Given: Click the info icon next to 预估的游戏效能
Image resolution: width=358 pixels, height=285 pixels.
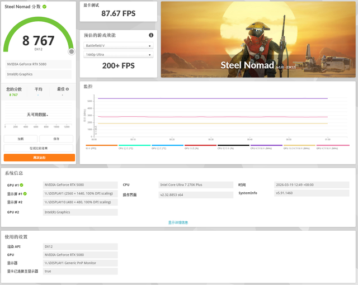Looking at the screenshot, I should click(x=151, y=35).
